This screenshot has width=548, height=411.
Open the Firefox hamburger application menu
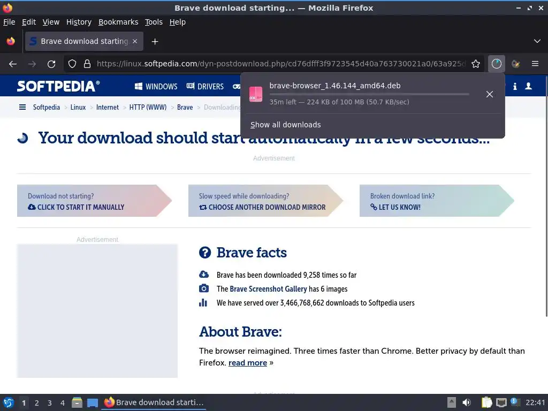[535, 64]
